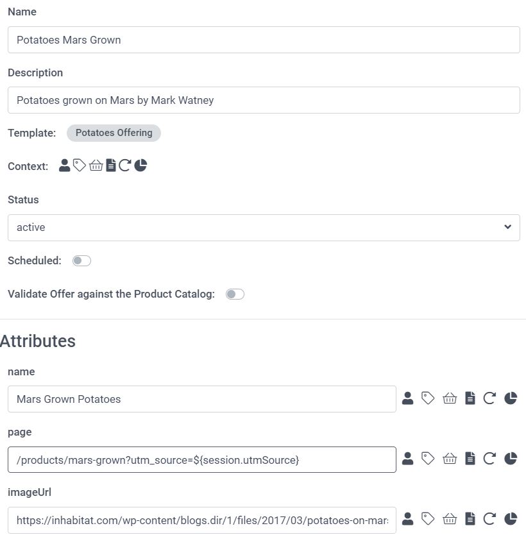Click the Mars Grown Potatoes name attribute field

202,399
